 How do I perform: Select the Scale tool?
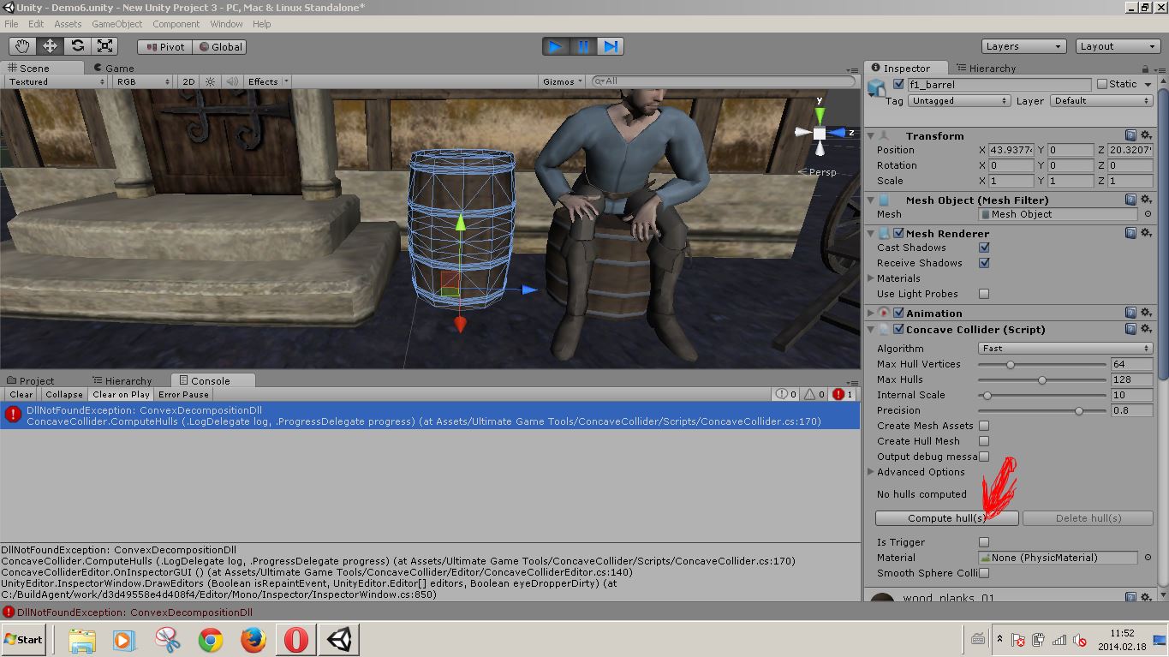pos(104,46)
